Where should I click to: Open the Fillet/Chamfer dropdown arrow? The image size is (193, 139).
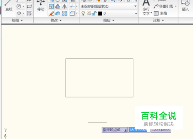77,13
